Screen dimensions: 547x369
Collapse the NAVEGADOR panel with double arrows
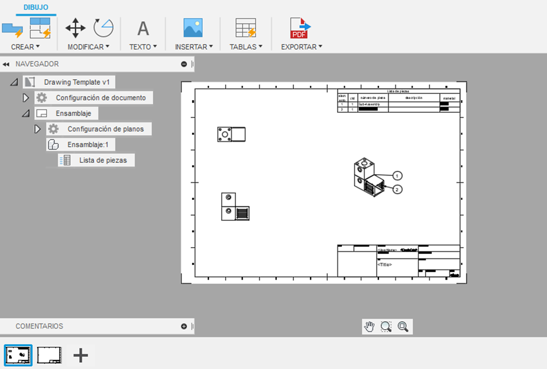6,64
